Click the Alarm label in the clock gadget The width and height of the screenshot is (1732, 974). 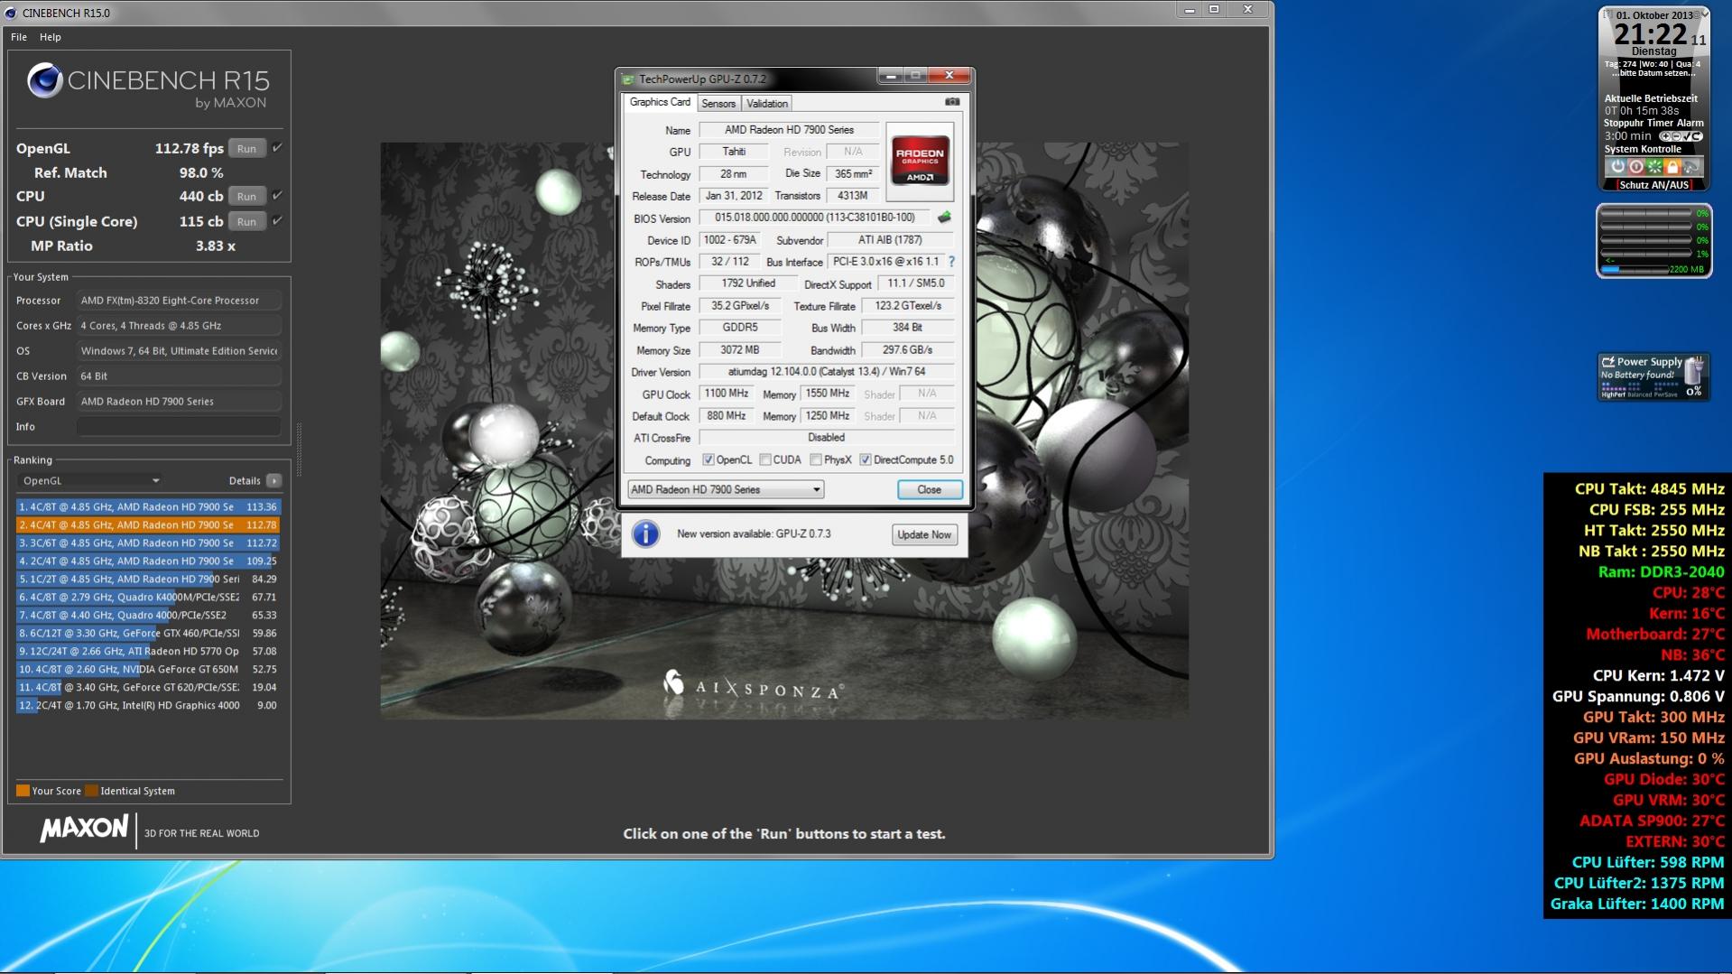[x=1690, y=124]
